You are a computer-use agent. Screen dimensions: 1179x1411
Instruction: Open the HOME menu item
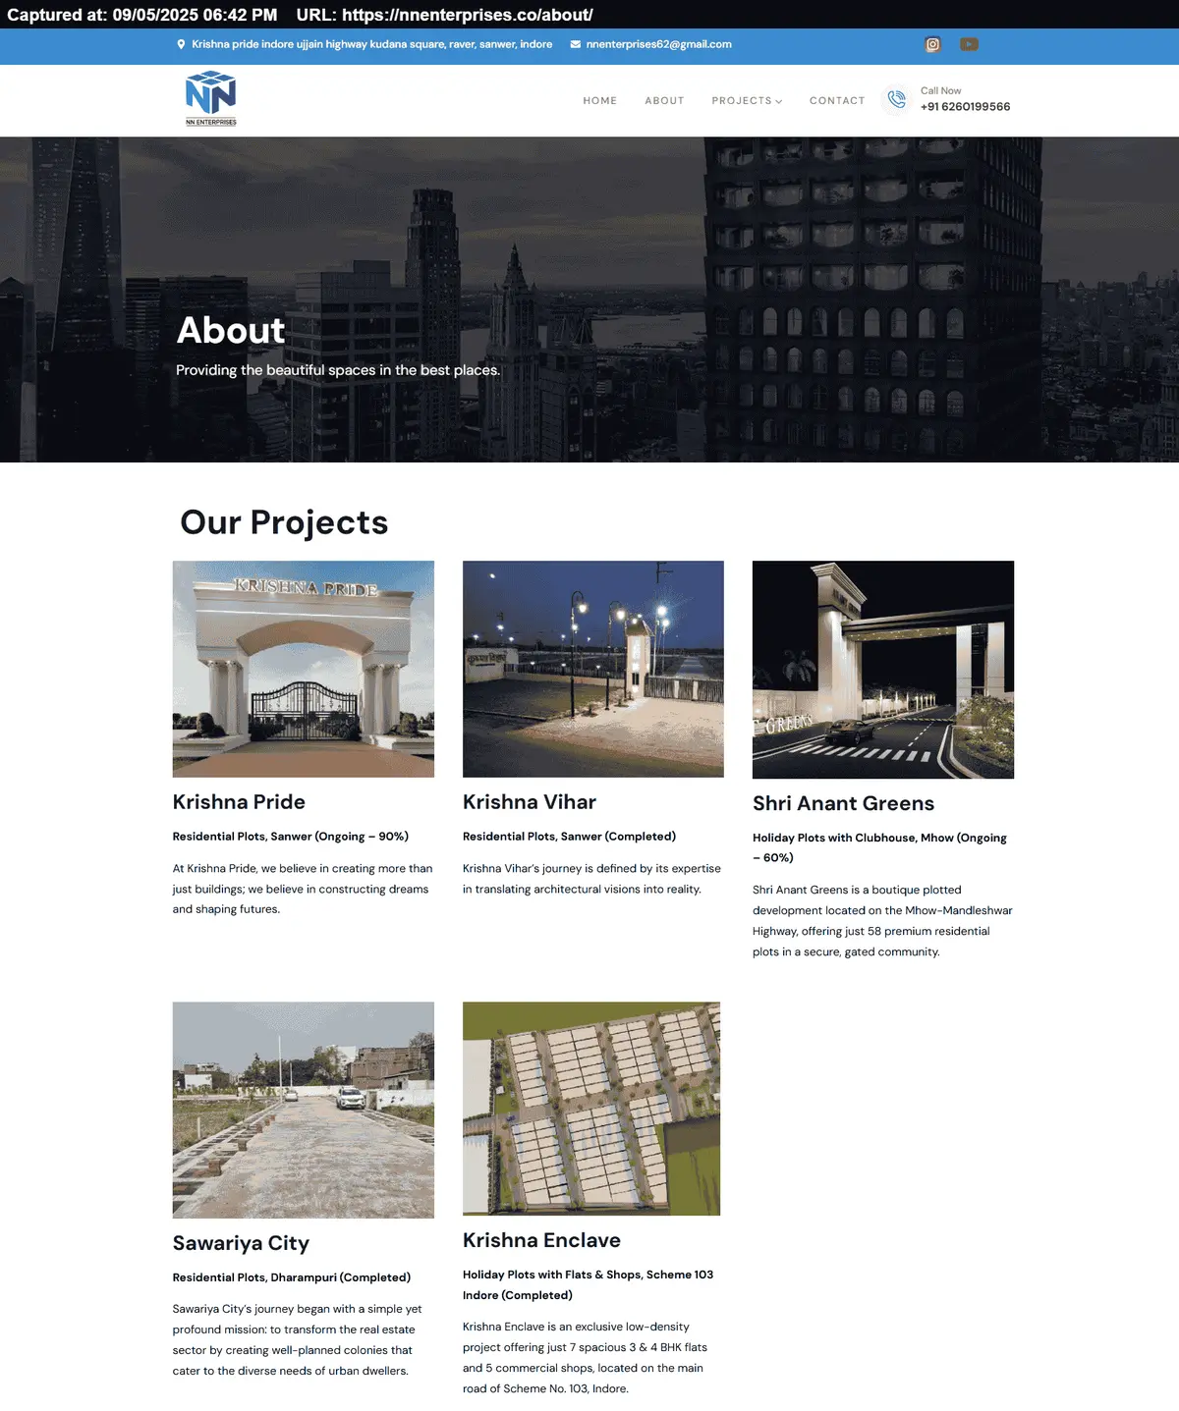tap(600, 100)
